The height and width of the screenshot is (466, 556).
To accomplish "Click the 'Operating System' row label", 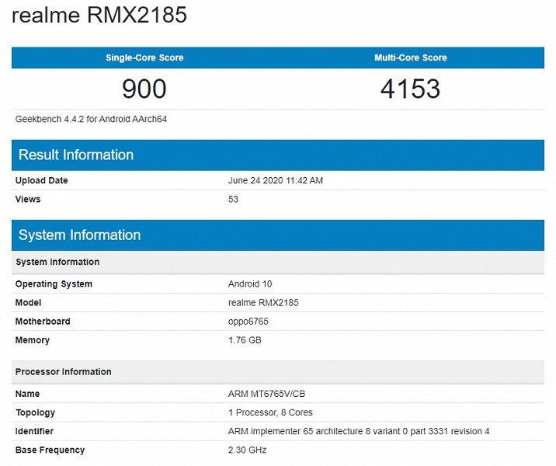I will coord(54,284).
